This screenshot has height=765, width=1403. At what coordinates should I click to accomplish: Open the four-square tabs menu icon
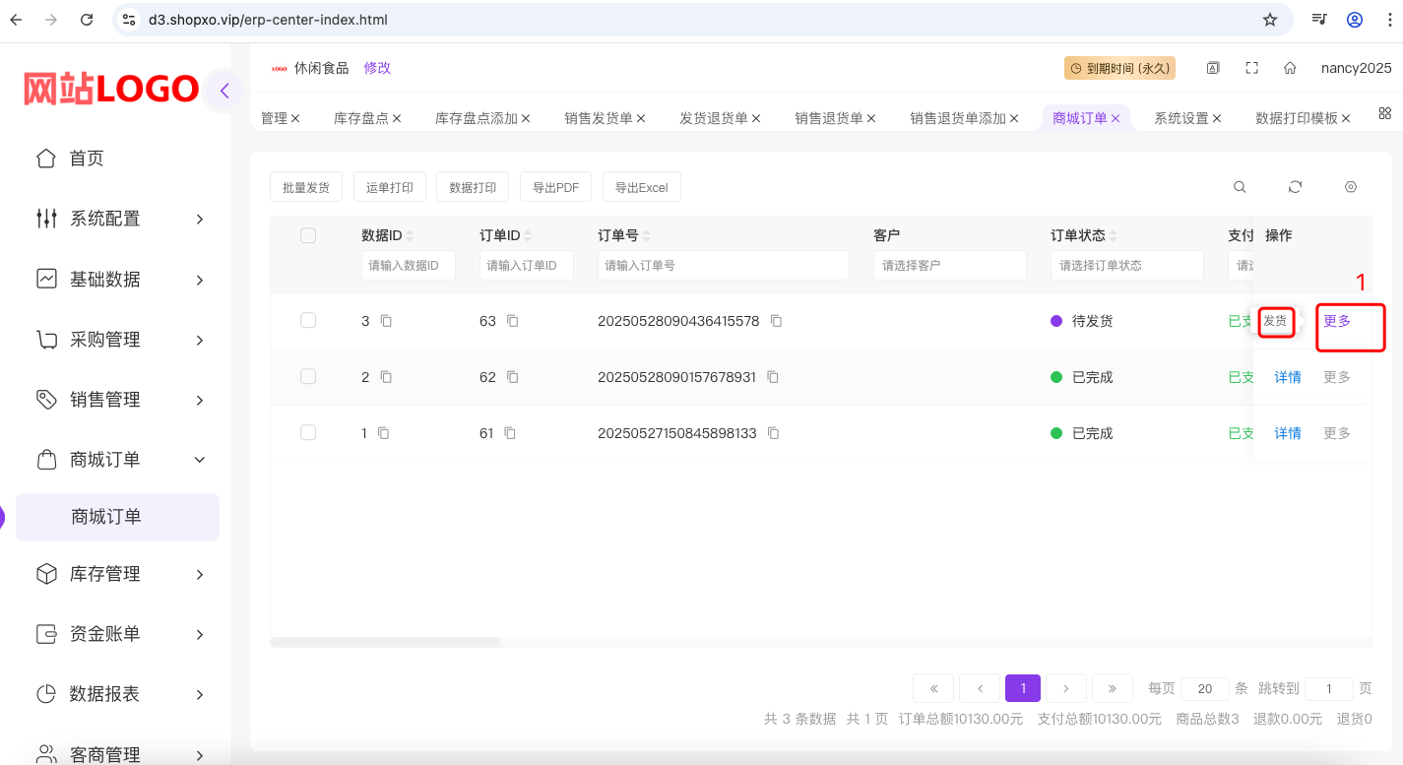(x=1384, y=113)
